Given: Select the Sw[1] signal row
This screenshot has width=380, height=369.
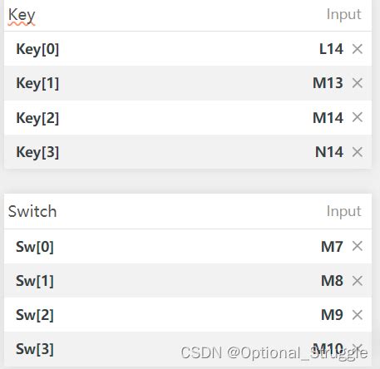Looking at the screenshot, I should pyautogui.click(x=188, y=280).
